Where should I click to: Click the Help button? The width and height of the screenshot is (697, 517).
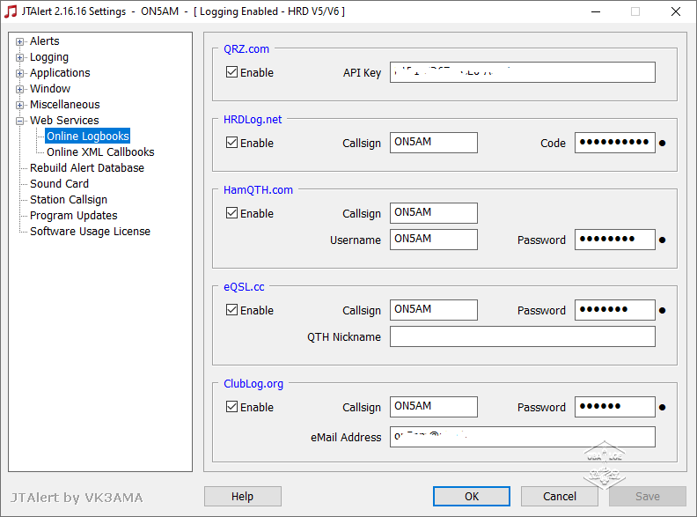click(243, 496)
